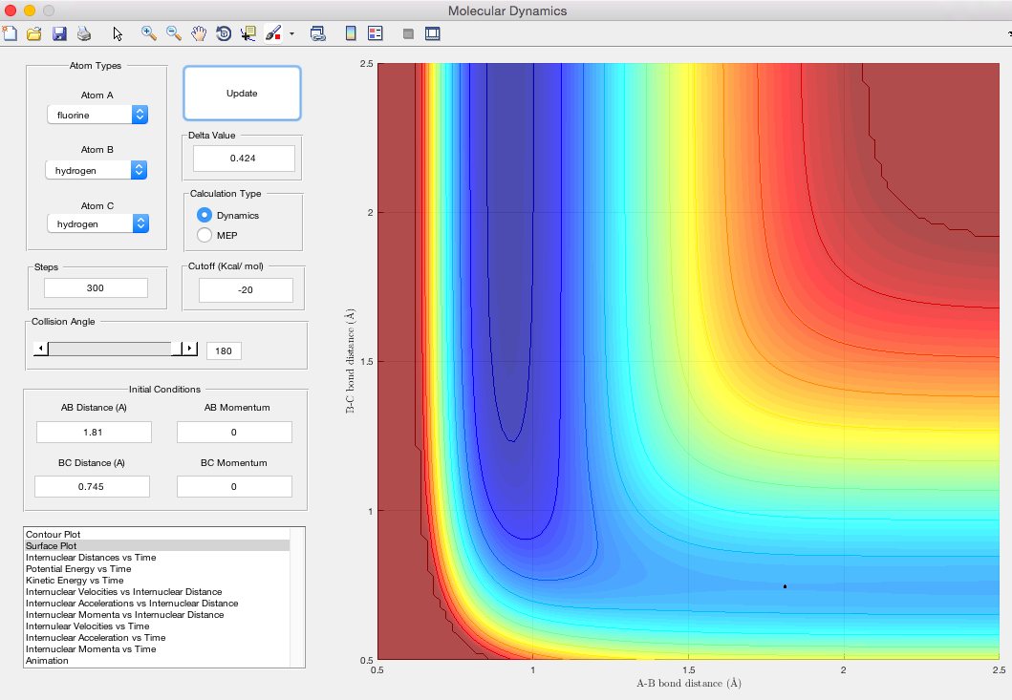Select the Zoom Out magnifier tool
This screenshot has width=1012, height=700.
[174, 33]
